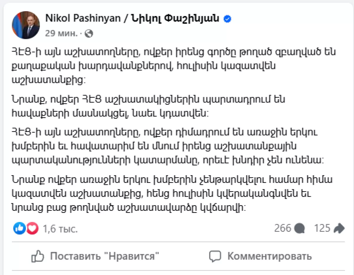Click the public globe privacy icon
The width and height of the screenshot is (354, 275).
pos(89,34)
